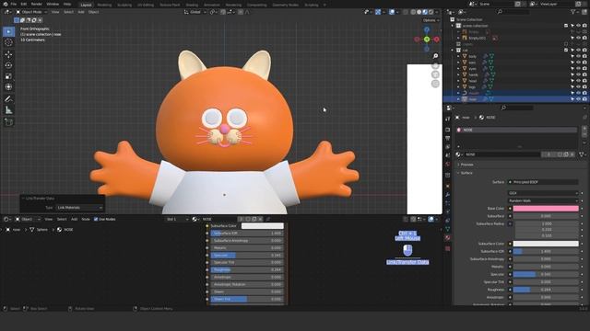The image size is (590, 331).
Task: Open the shader editor Node menu
Action: pos(86,219)
